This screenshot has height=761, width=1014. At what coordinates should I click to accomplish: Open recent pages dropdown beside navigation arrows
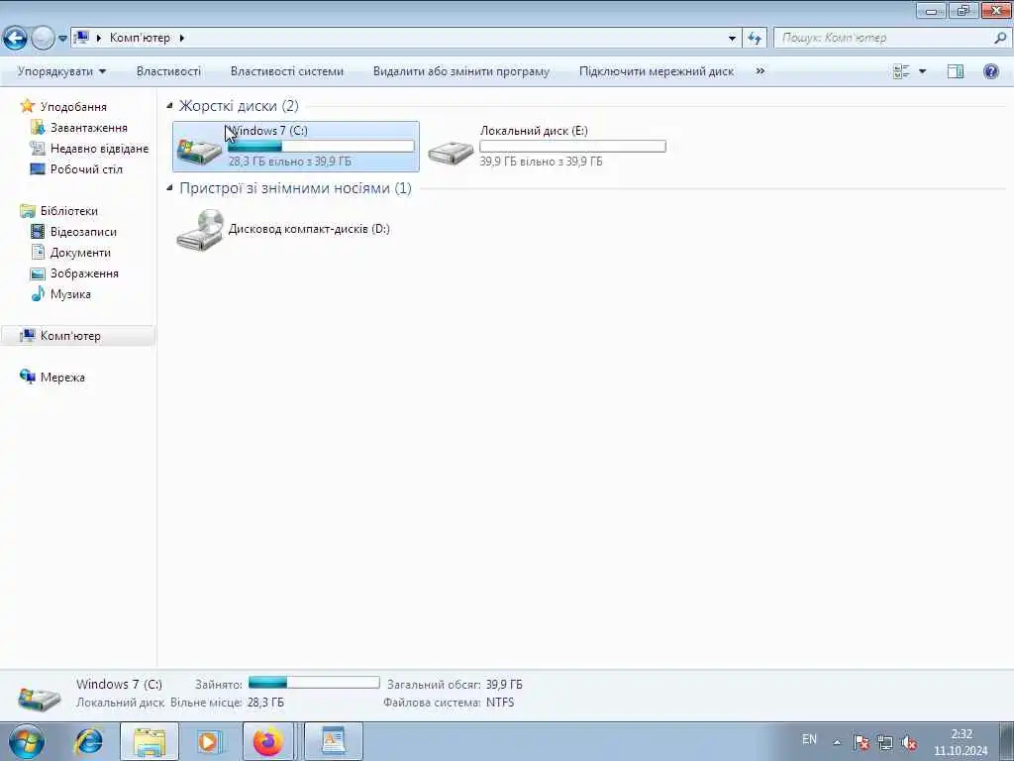click(62, 39)
